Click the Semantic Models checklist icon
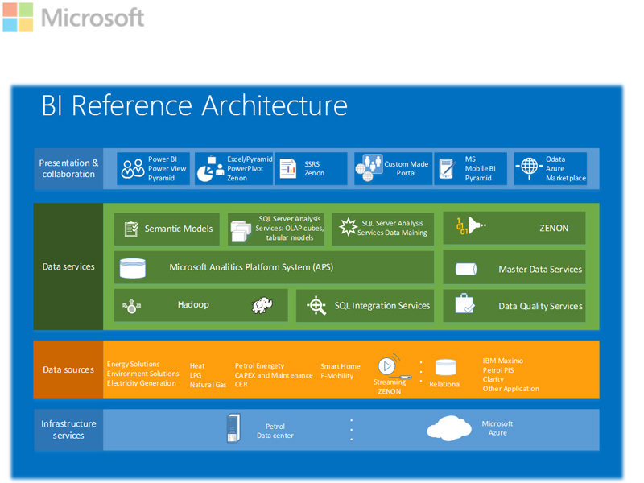The height and width of the screenshot is (483, 644). (x=131, y=229)
